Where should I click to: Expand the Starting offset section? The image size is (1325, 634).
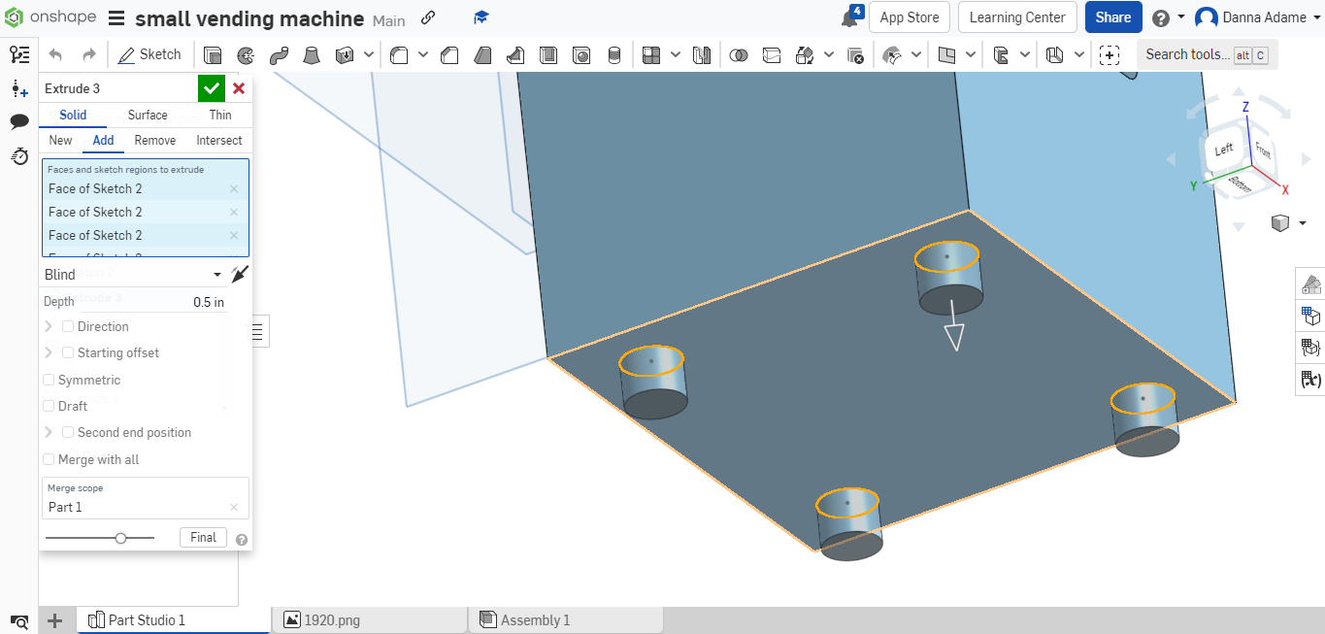pos(47,352)
